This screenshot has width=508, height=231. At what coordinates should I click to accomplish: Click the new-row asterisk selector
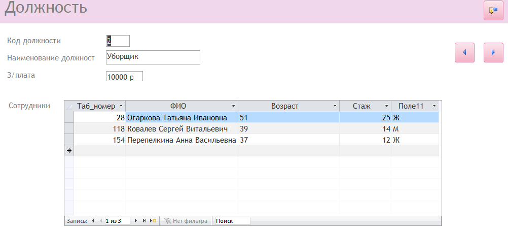point(69,151)
